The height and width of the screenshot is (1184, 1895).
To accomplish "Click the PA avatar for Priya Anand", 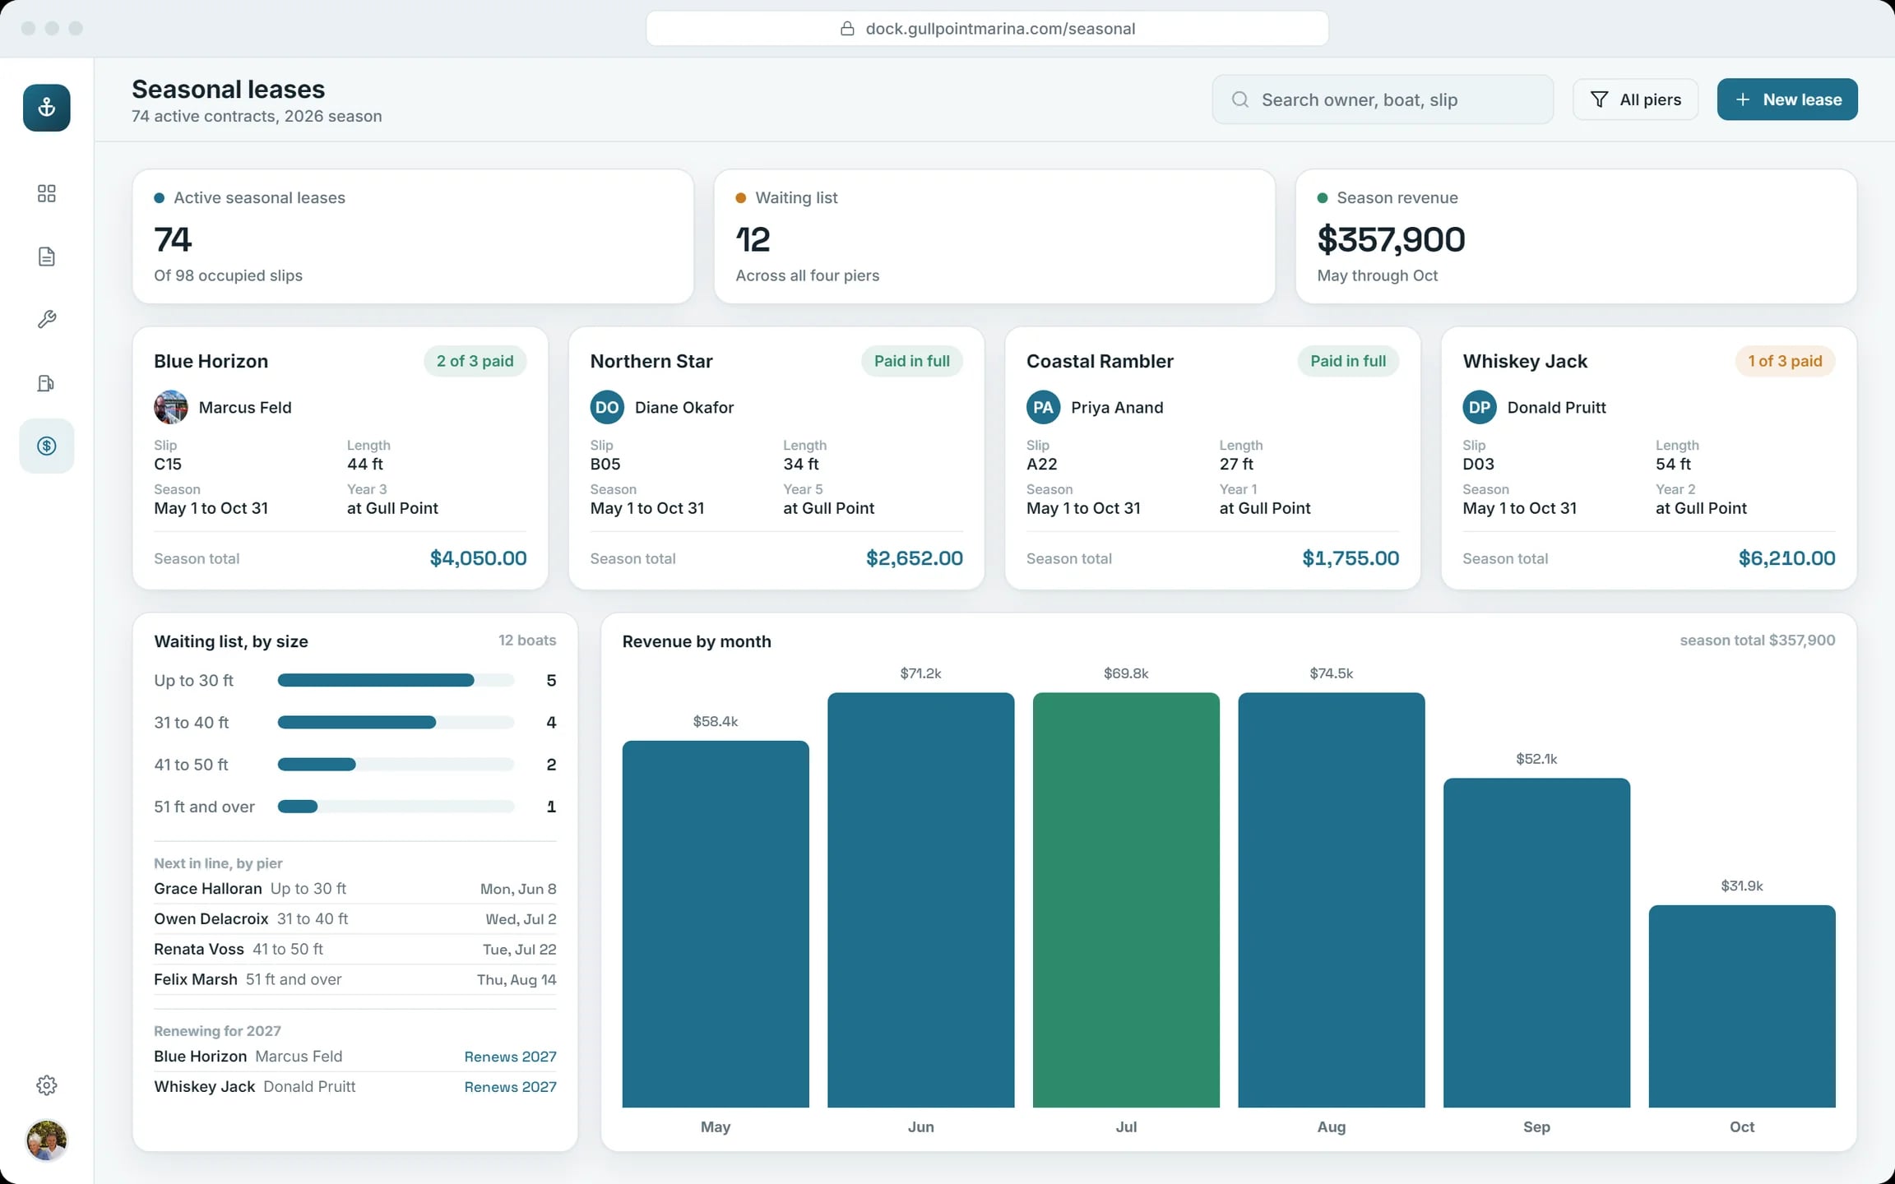I will pos(1043,407).
